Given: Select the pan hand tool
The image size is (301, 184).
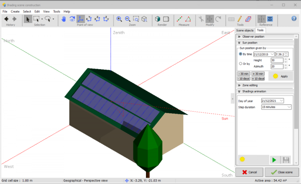Looking at the screenshot, I should click(64, 19).
